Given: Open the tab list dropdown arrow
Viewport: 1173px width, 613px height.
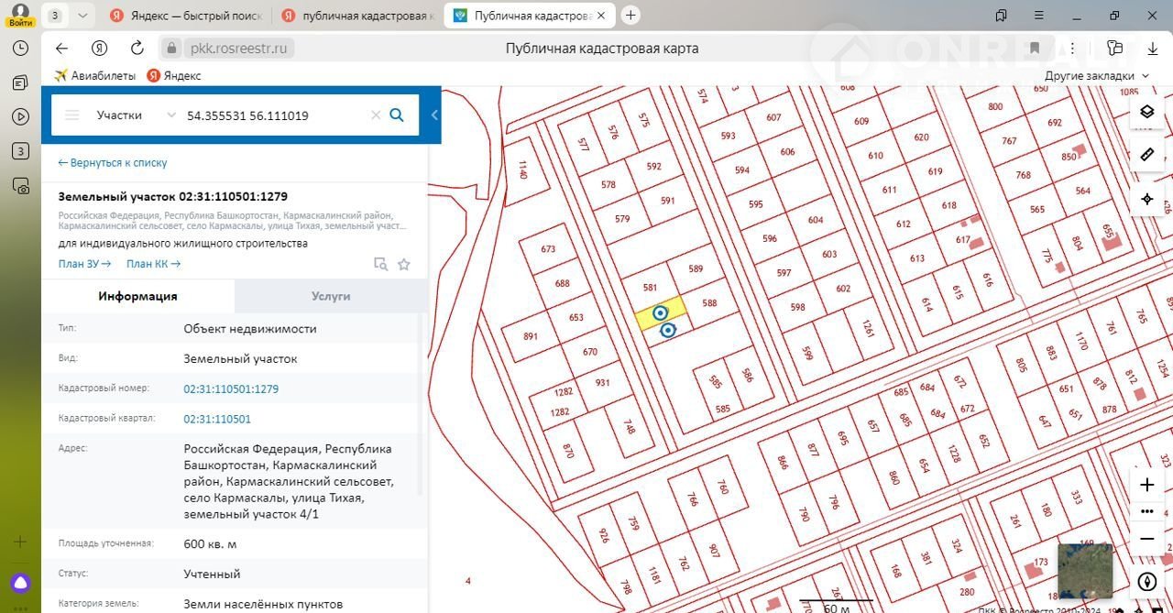Looking at the screenshot, I should tap(82, 16).
